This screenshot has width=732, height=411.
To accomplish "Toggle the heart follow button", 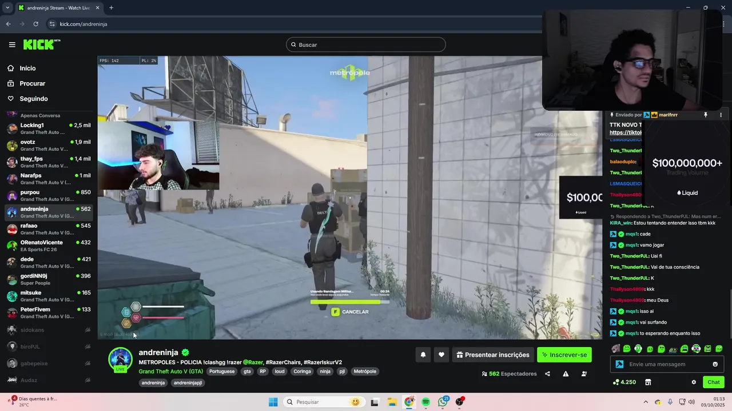I will pos(441,355).
